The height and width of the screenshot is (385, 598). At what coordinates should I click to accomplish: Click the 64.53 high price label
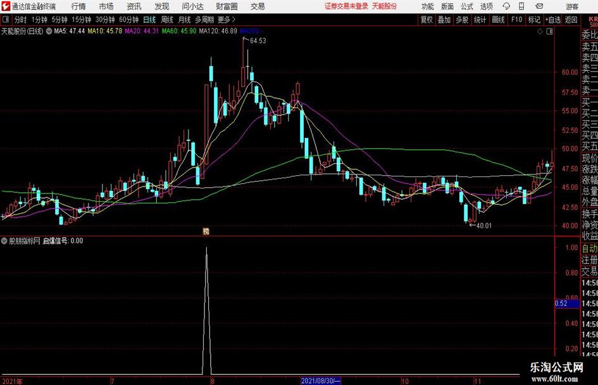point(258,41)
